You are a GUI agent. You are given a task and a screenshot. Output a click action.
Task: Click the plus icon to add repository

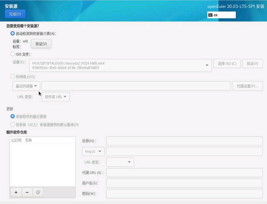[16, 192]
